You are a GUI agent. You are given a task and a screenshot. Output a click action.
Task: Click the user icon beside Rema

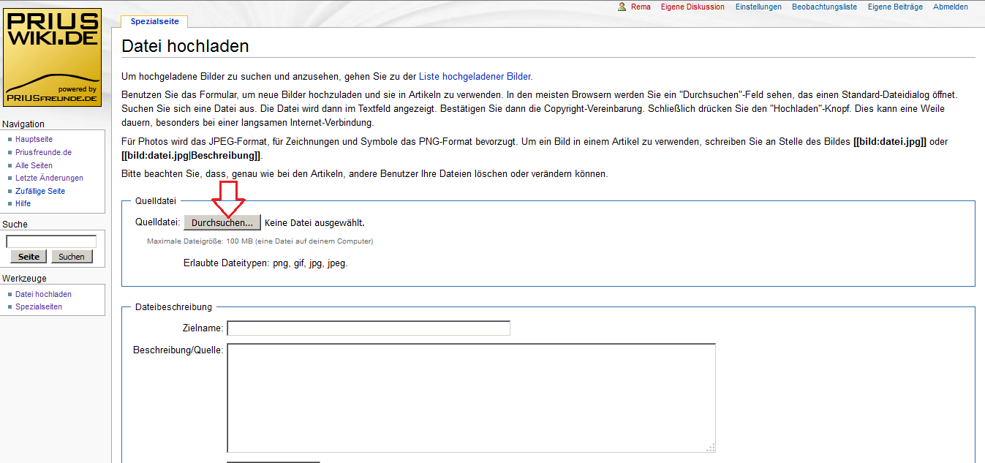click(x=622, y=7)
